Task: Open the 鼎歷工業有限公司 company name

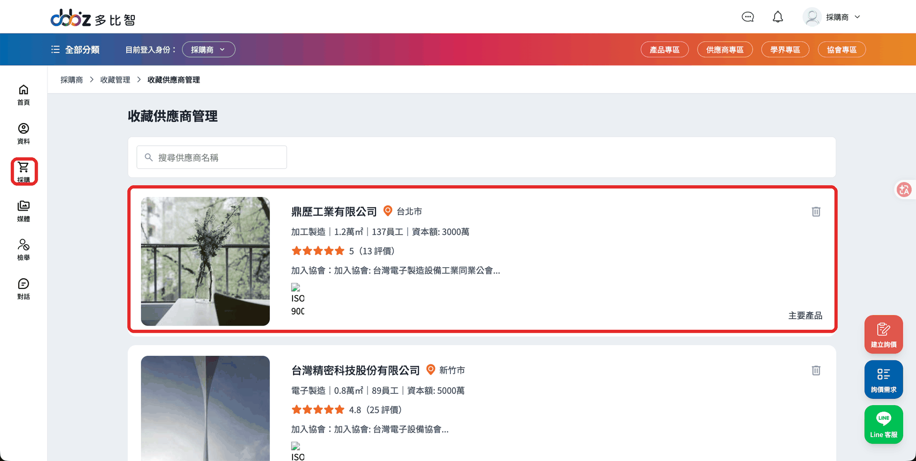Action: (x=334, y=211)
